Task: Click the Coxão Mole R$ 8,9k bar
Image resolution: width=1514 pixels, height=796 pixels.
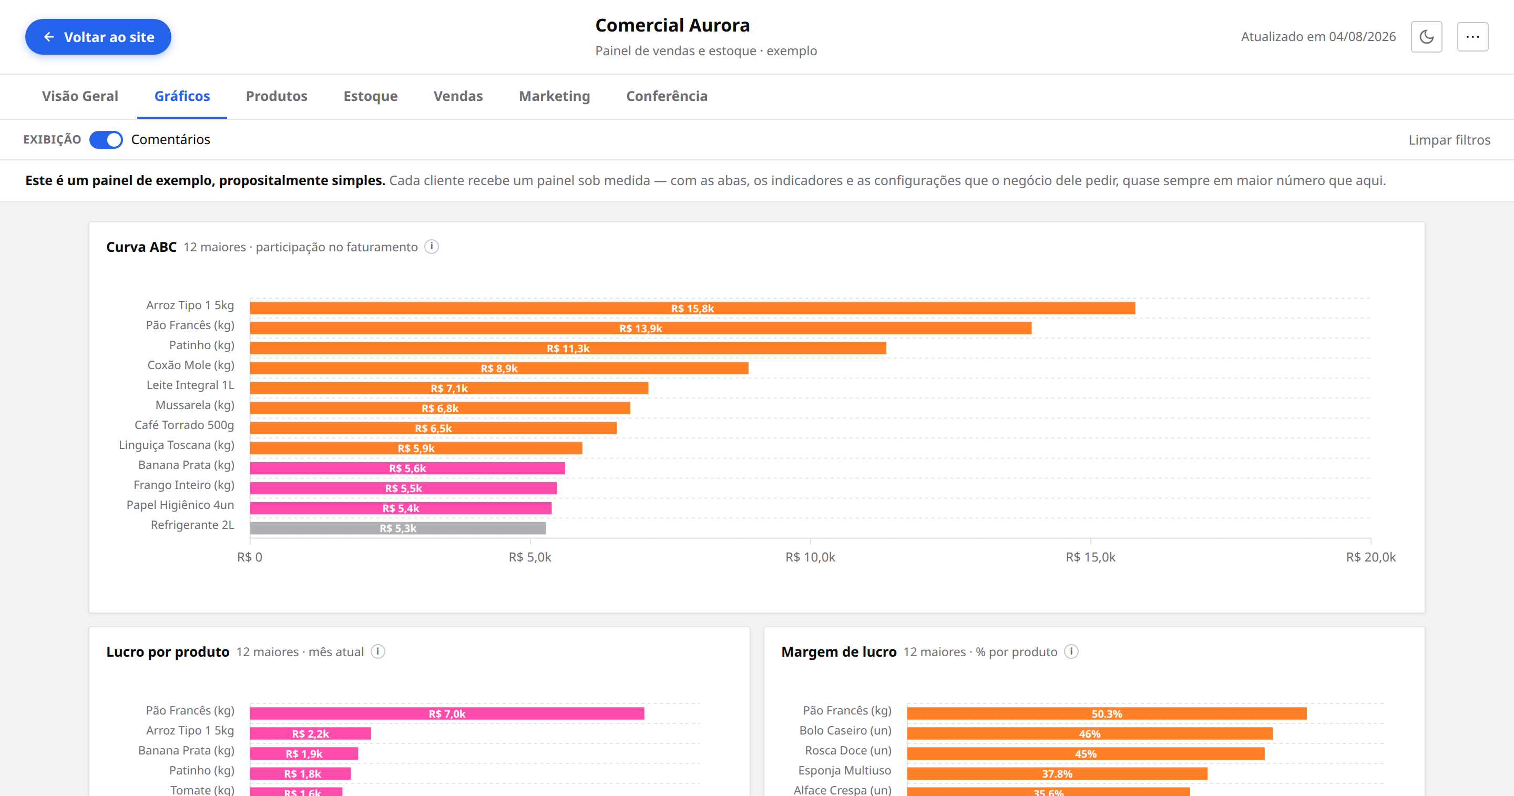Action: coord(499,368)
